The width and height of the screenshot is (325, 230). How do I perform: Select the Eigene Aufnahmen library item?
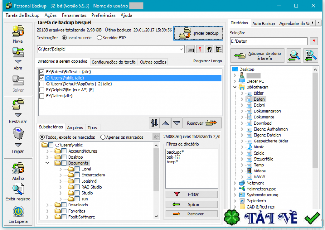[271, 129]
